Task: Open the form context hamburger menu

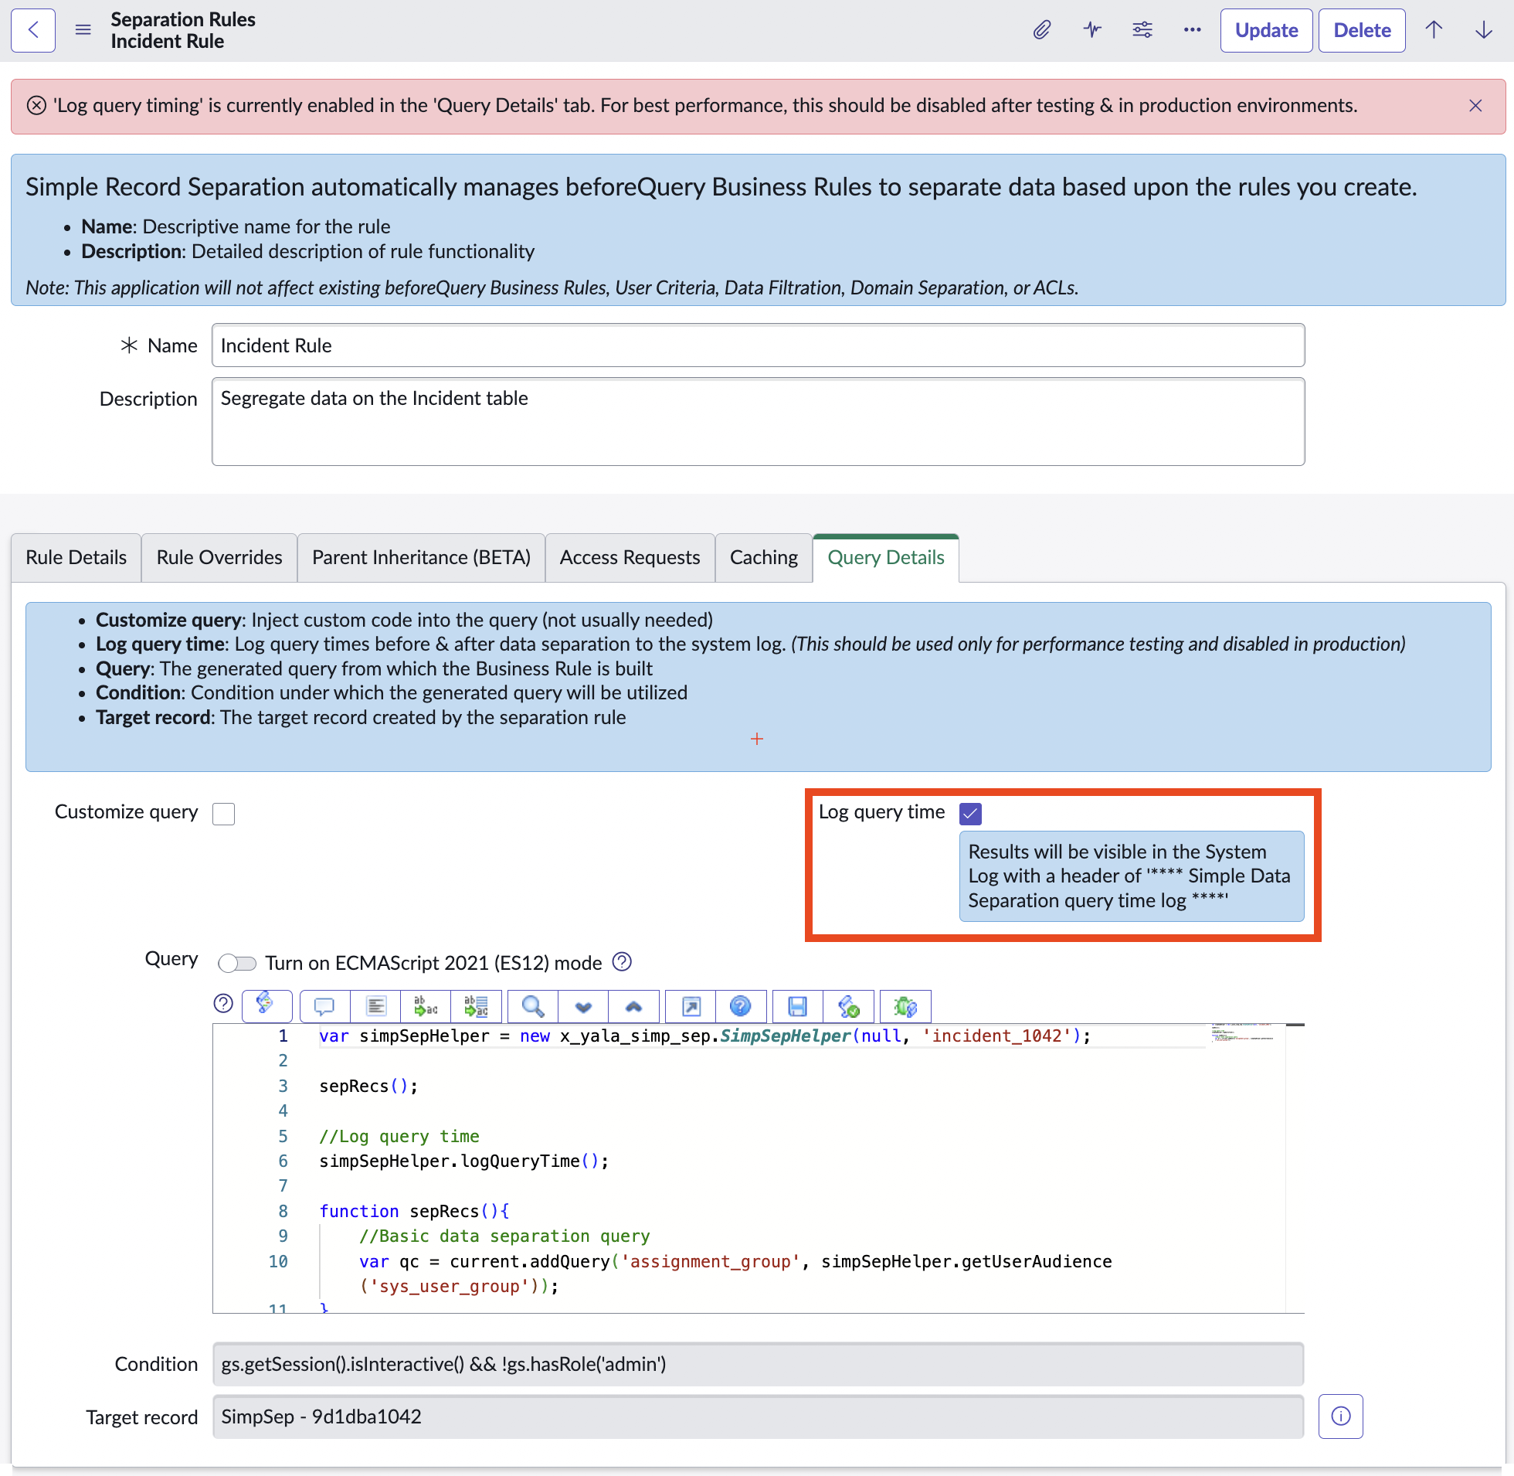Action: (83, 30)
